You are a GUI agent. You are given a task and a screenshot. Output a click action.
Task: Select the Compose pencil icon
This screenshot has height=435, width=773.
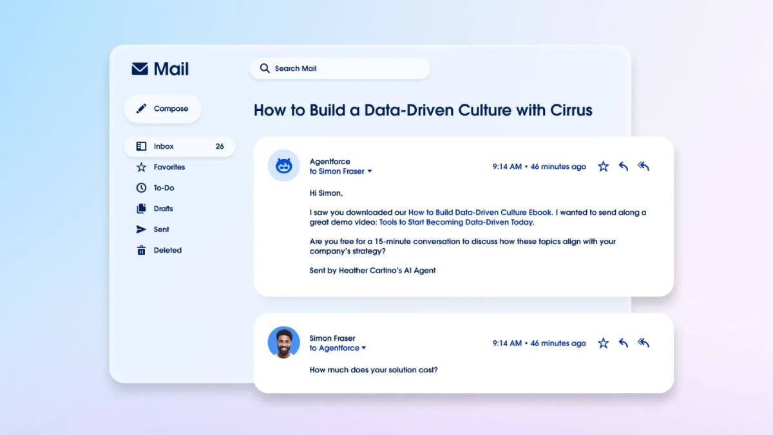click(x=141, y=109)
